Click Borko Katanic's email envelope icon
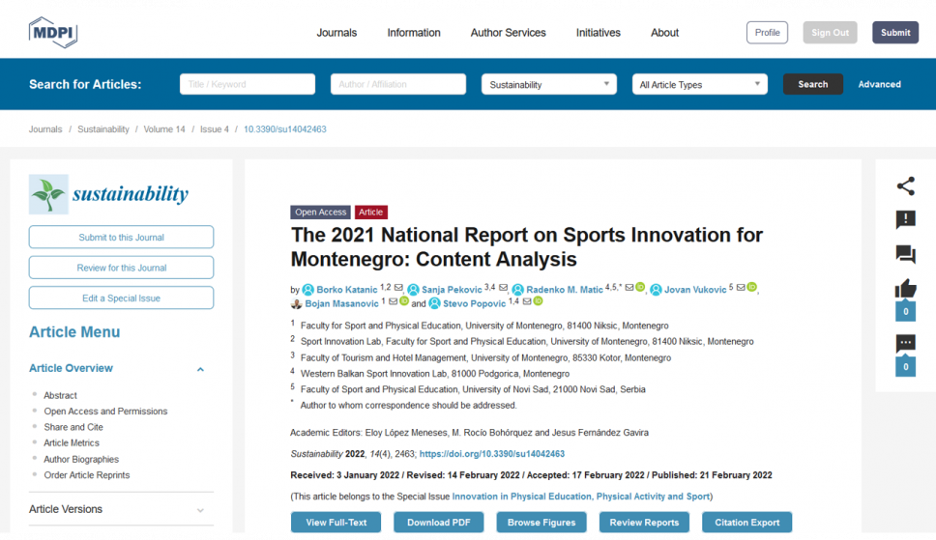Screen dimensions: 936x540 pyautogui.click(x=398, y=288)
